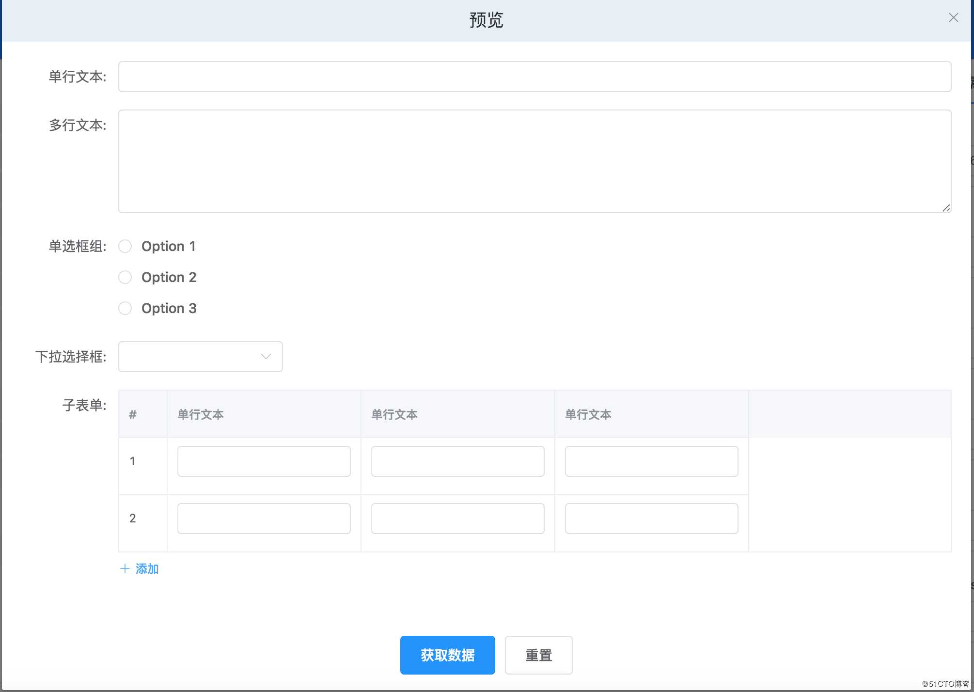
Task: Click the 单行文本 input field at top
Action: 534,77
